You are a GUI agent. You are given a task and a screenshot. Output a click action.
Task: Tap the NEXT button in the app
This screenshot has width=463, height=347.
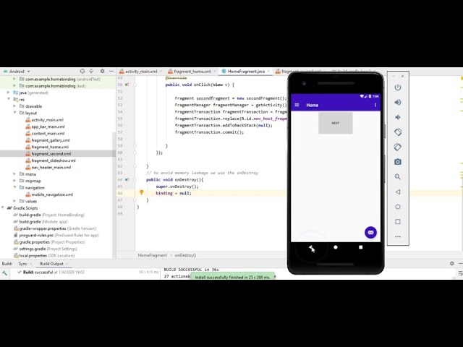pyautogui.click(x=336, y=123)
